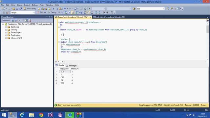
Task: Expand the Server Objects folder node
Action: coord(6,32)
